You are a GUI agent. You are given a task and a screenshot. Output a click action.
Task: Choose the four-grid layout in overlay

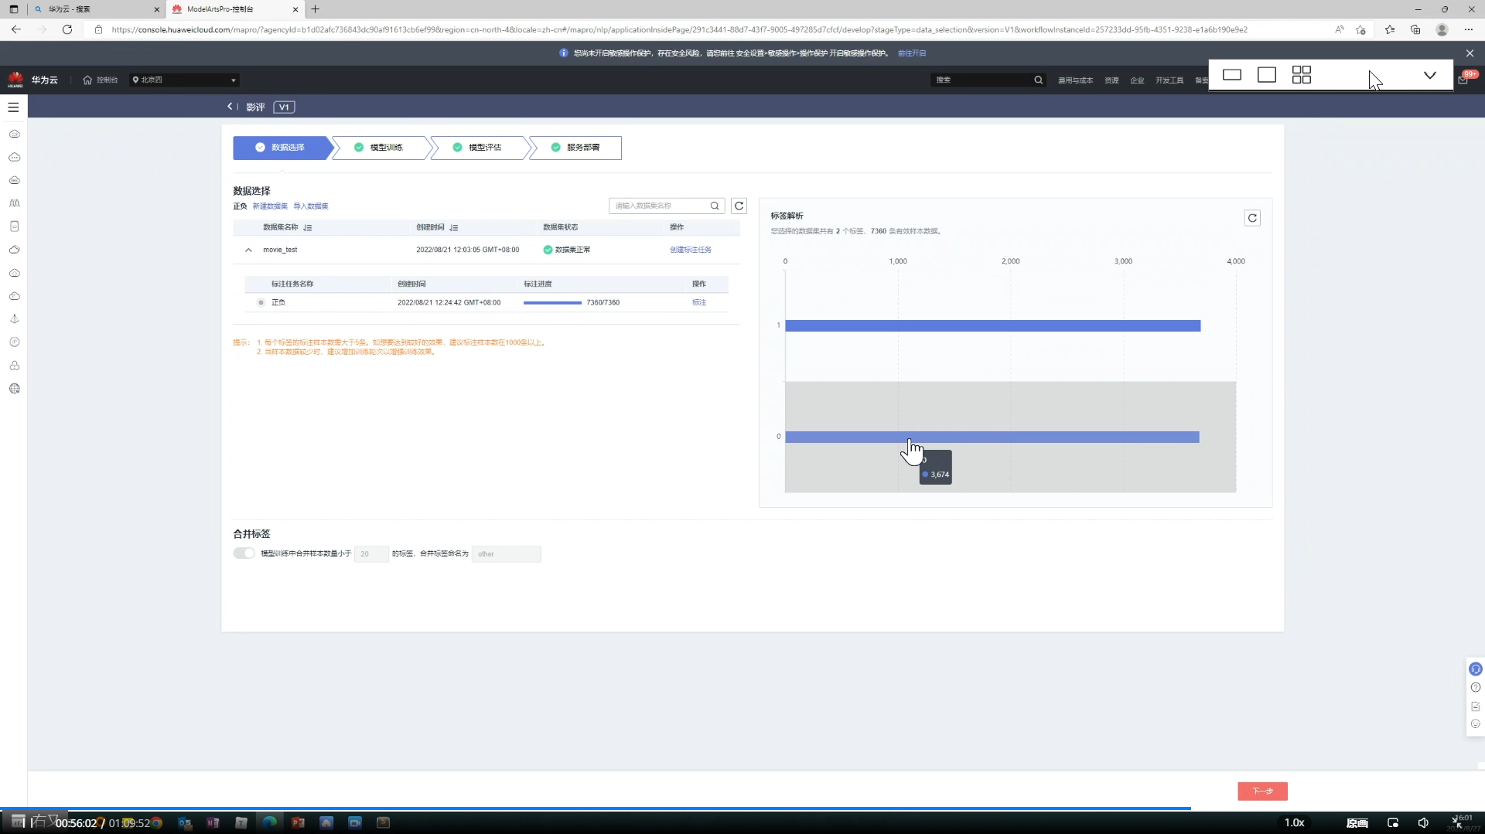[x=1302, y=75]
